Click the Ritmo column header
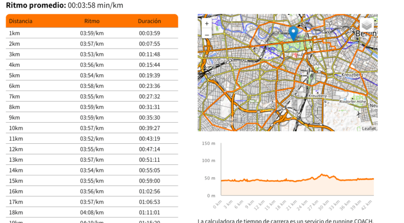The image size is (404, 223). (x=92, y=21)
